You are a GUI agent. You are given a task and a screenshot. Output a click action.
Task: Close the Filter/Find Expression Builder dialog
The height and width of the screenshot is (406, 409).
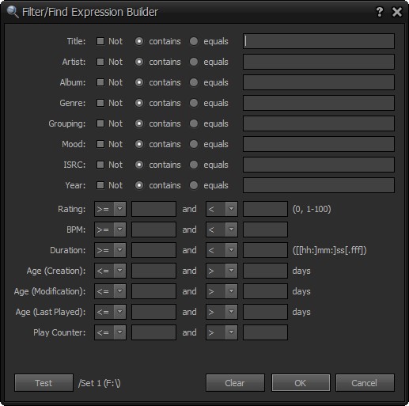coord(397,12)
